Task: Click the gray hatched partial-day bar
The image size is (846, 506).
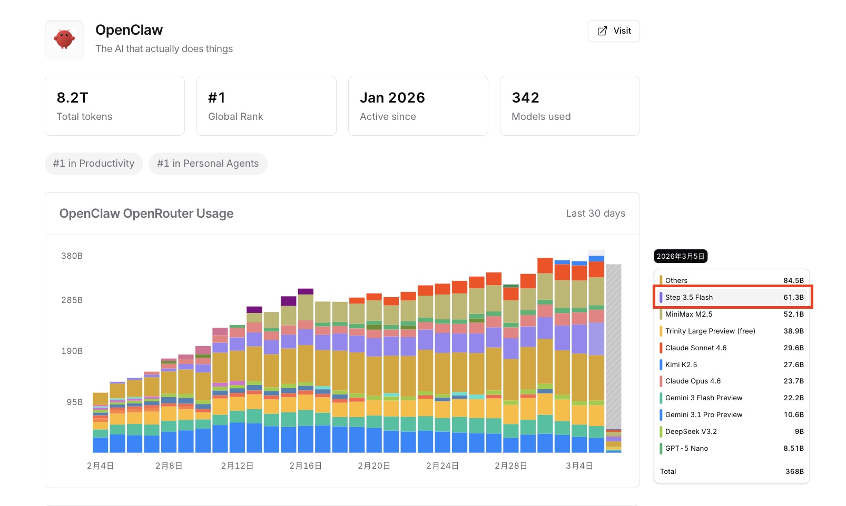Action: [x=613, y=347]
